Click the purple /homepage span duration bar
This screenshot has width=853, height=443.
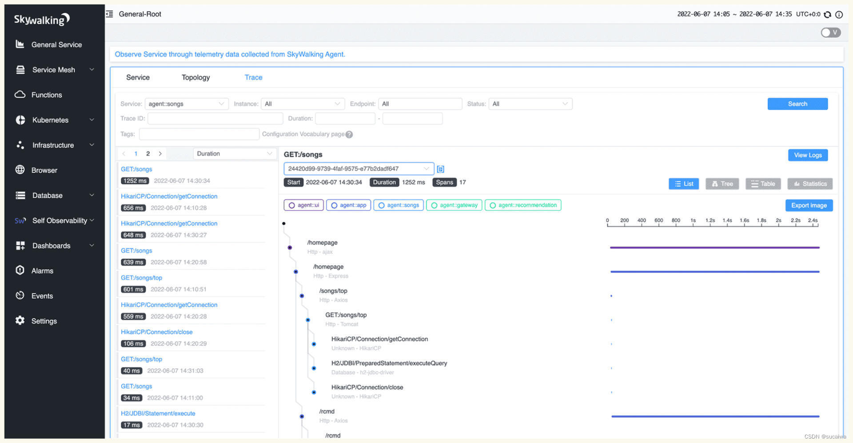pyautogui.click(x=714, y=247)
